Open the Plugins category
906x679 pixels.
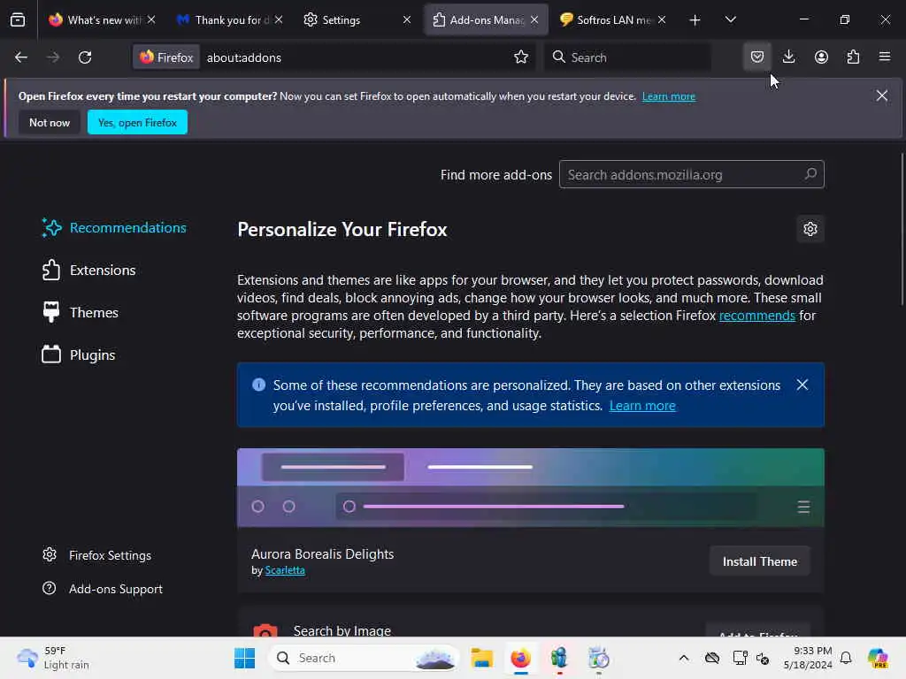coord(79,355)
